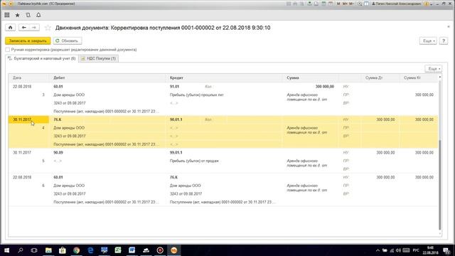Image resolution: width=455 pixels, height=256 pixels.
Task: Open the taskbar search magnifier
Action: tap(21, 250)
